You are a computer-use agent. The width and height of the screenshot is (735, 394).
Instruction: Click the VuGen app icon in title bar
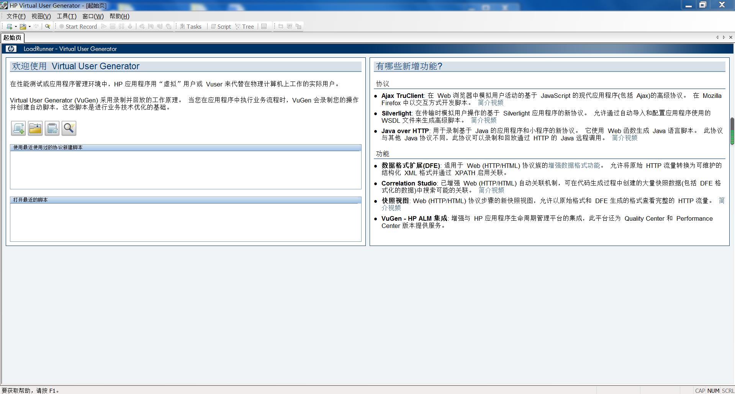click(4, 5)
